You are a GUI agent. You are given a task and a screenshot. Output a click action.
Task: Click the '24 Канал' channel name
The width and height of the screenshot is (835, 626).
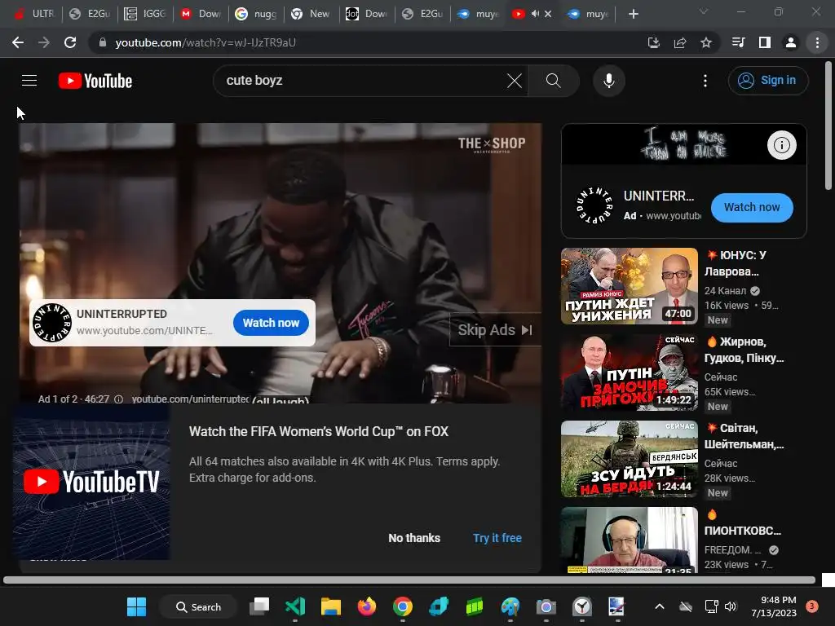[x=725, y=291]
